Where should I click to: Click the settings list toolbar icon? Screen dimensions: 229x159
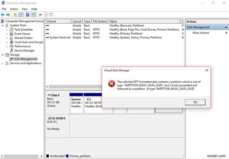[51, 15]
